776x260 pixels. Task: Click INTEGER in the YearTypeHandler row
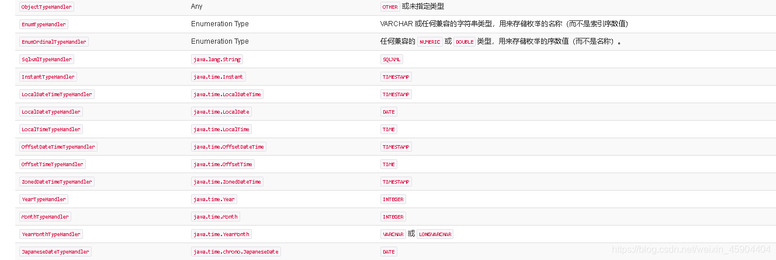393,199
